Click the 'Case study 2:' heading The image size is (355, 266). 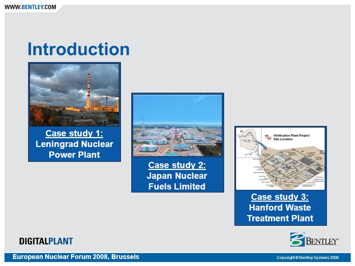point(177,165)
